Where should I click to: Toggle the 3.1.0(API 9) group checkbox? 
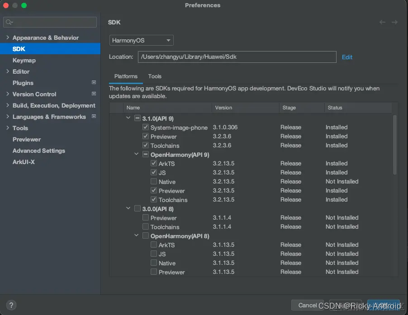tap(138, 118)
